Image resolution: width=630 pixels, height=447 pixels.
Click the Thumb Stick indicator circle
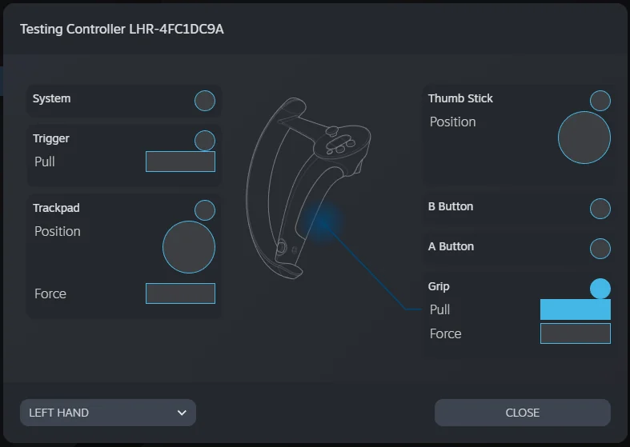click(x=600, y=101)
